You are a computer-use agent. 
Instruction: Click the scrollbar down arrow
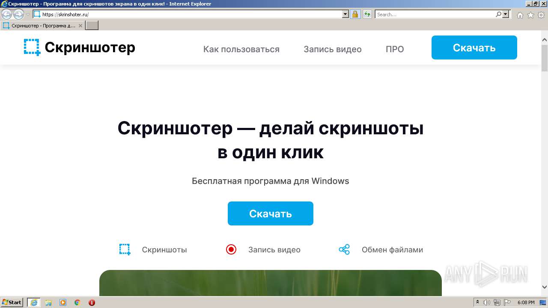[545, 287]
